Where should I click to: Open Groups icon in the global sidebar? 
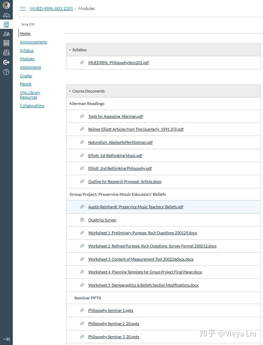[6, 34]
